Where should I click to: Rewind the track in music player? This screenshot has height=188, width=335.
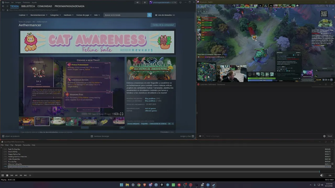point(16,175)
